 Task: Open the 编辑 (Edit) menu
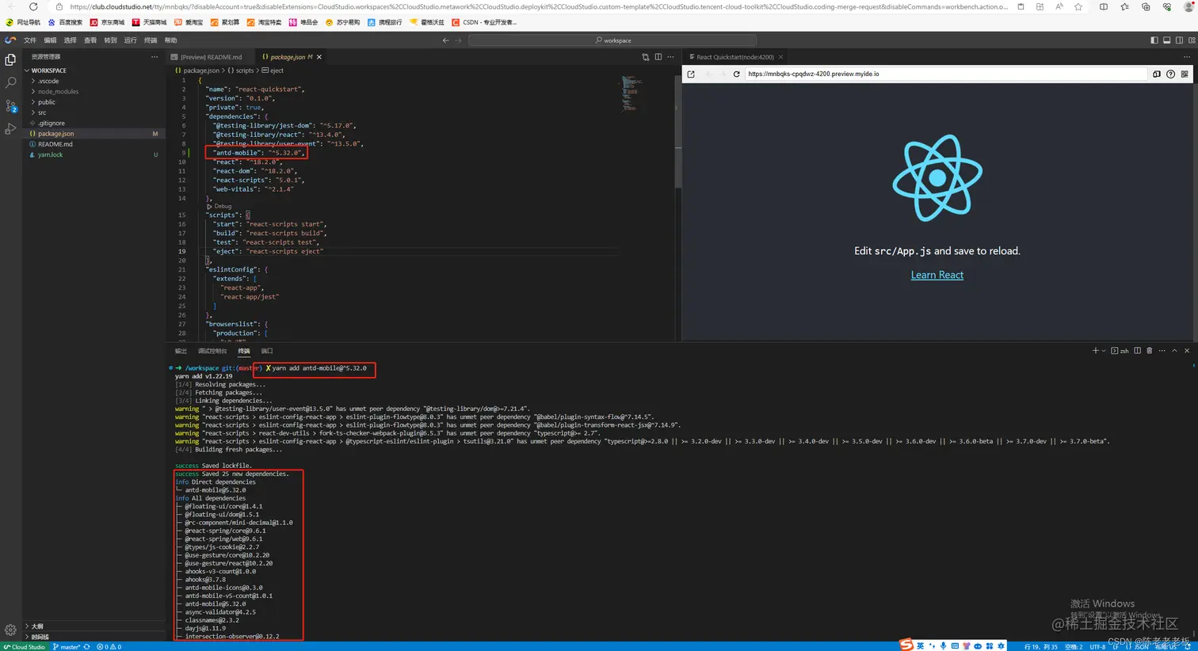click(51, 40)
